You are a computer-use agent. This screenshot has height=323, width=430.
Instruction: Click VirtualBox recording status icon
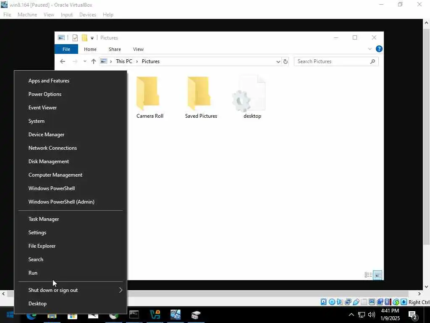380,302
